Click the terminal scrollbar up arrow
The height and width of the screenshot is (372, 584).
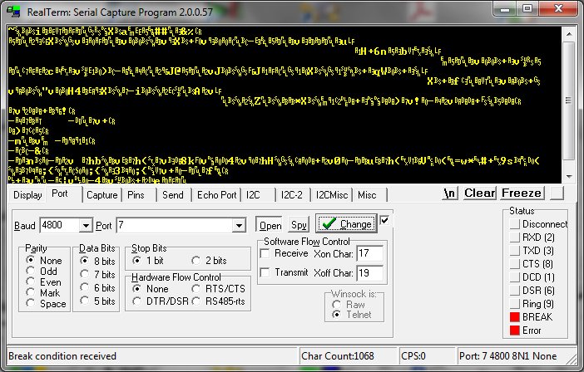(x=568, y=34)
